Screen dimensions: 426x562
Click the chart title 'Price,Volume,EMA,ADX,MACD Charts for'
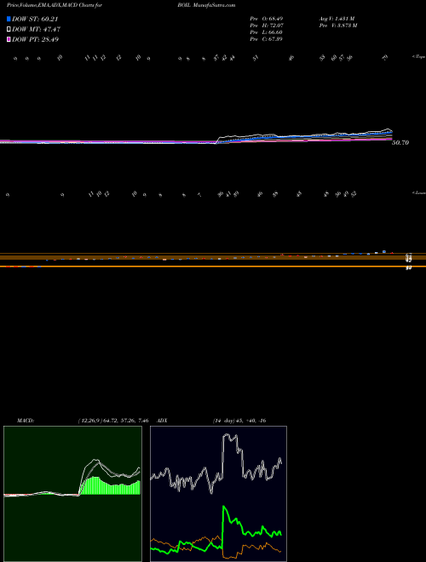pos(54,6)
